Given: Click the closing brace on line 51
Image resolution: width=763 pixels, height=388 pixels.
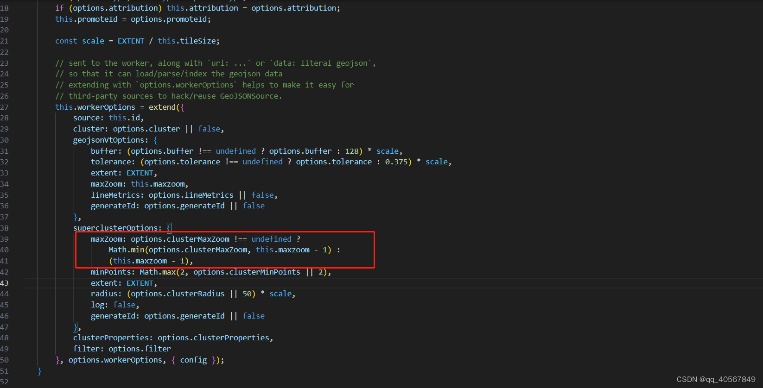Looking at the screenshot, I should (x=39, y=371).
